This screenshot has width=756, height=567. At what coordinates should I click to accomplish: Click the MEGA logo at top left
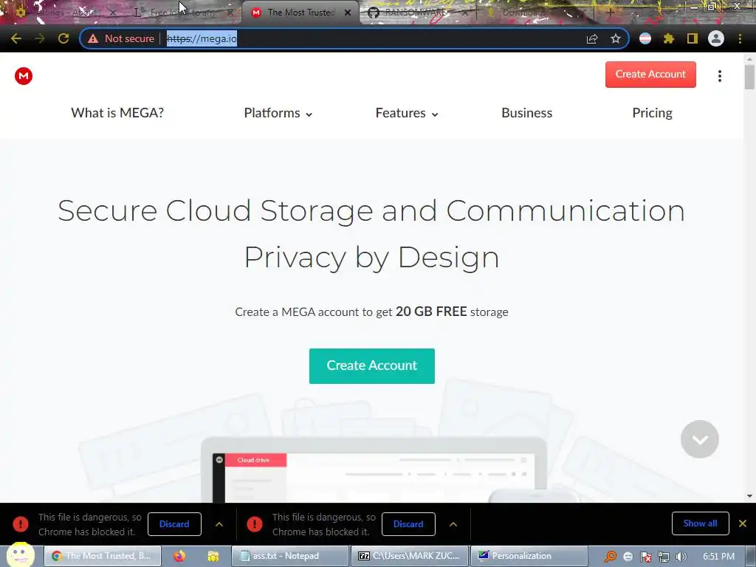point(24,76)
